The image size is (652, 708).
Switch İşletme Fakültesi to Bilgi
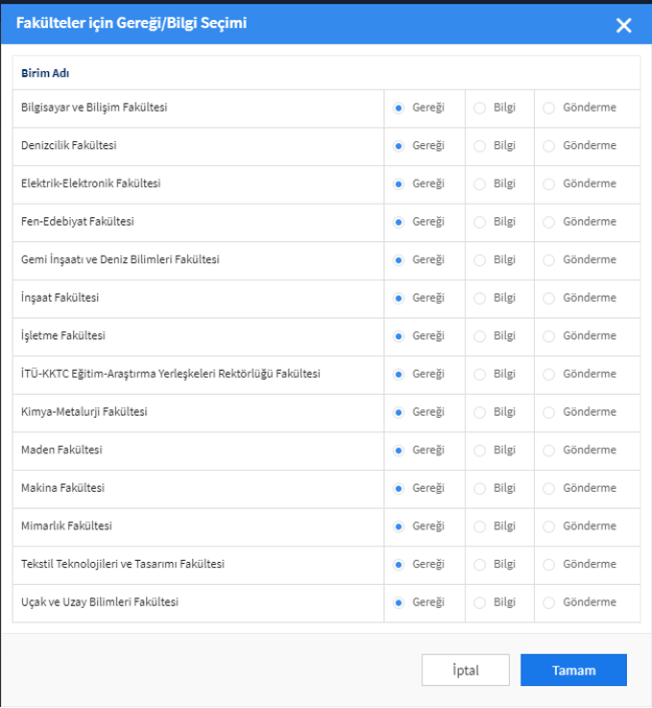point(479,336)
